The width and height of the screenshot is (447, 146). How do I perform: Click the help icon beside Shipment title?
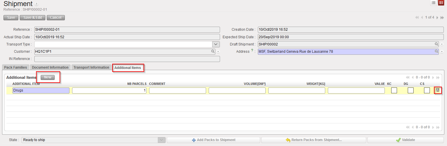[x=36, y=4]
